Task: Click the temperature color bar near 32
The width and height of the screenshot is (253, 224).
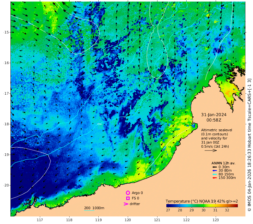Action: click(227, 205)
